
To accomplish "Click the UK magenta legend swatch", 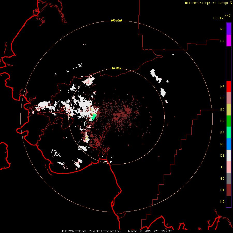I will click(x=229, y=41).
